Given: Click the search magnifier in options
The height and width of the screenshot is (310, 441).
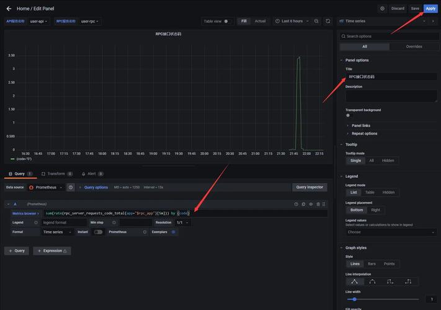Looking at the screenshot, I should click(x=343, y=36).
